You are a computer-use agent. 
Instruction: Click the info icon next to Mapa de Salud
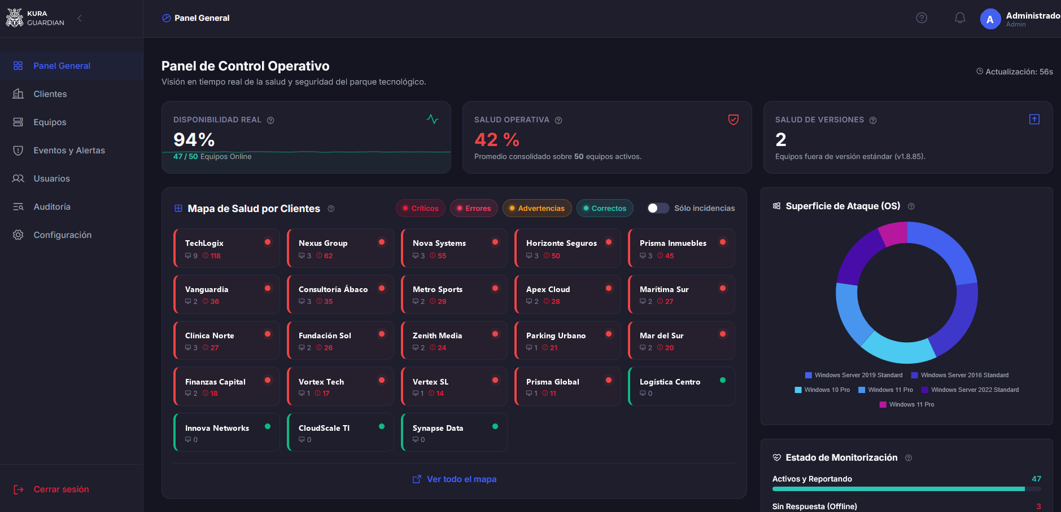(x=331, y=209)
